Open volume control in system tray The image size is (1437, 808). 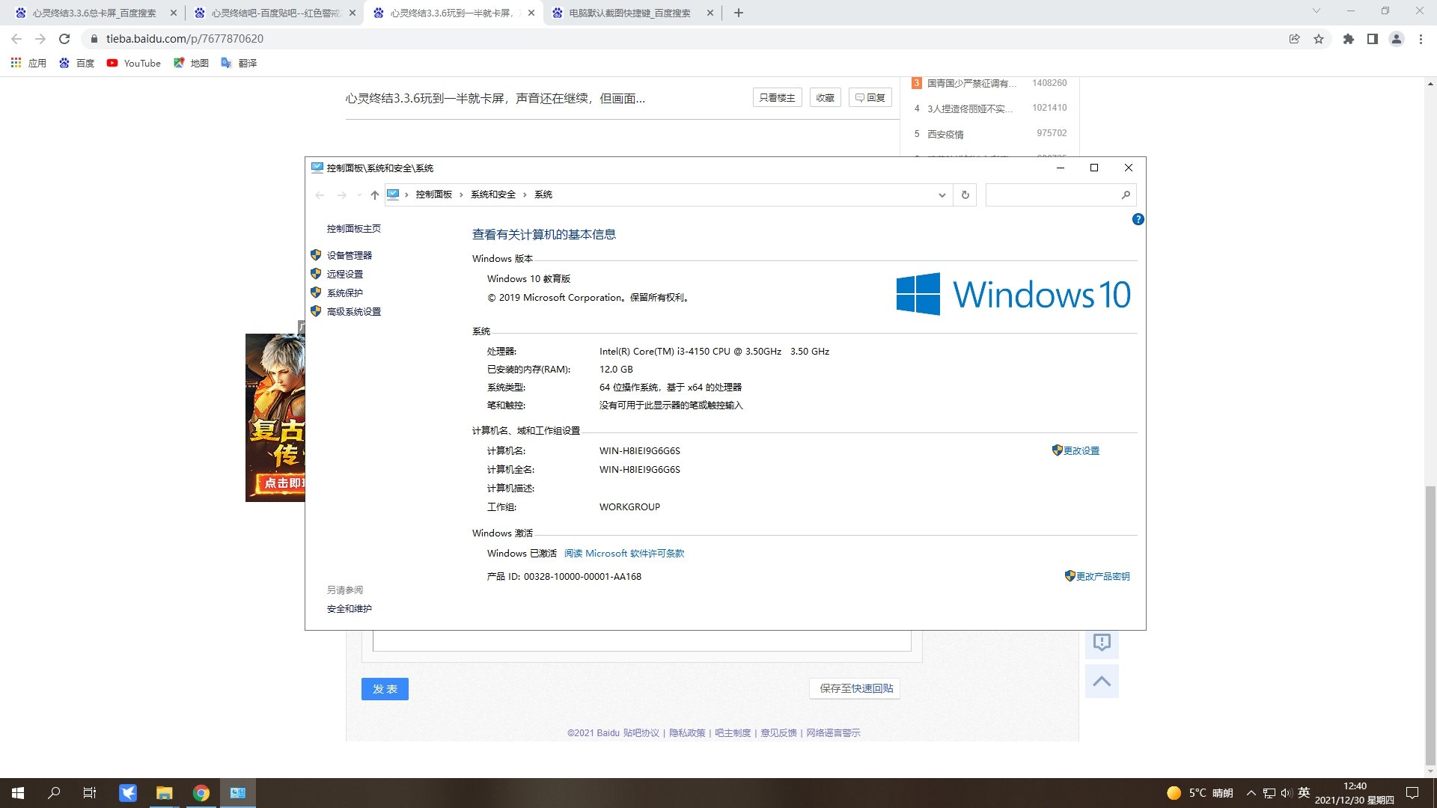pyautogui.click(x=1286, y=793)
